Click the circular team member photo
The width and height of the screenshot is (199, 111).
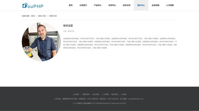tap(41, 42)
